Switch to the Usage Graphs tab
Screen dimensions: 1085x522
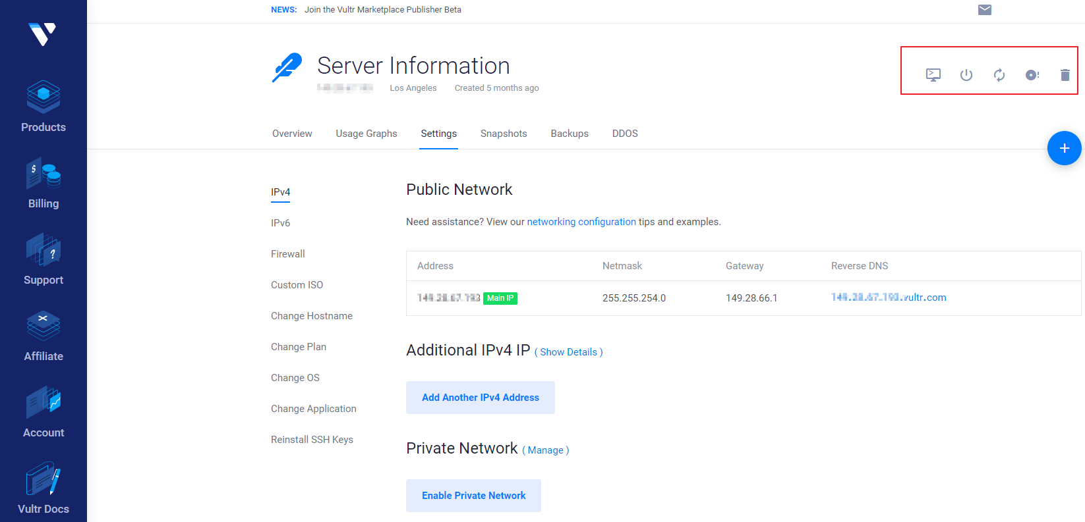coord(367,134)
